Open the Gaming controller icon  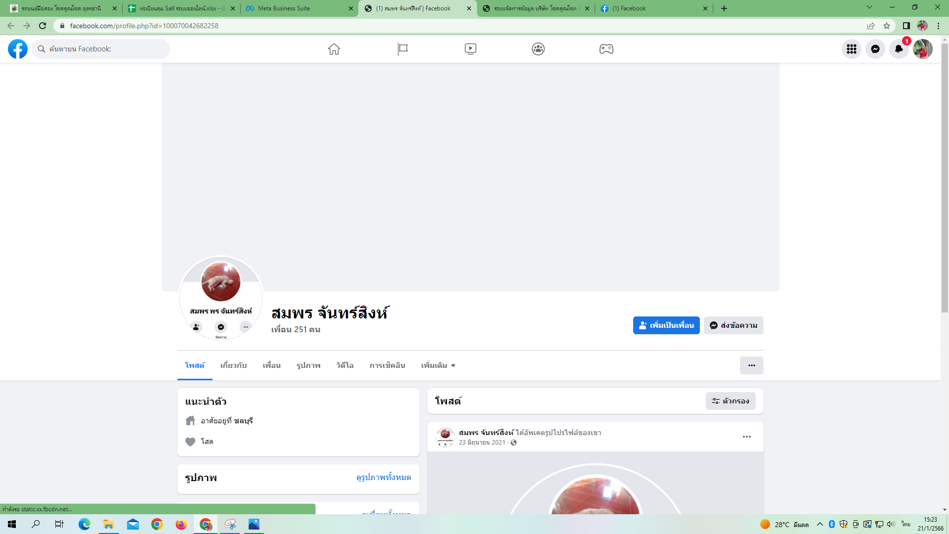(606, 49)
